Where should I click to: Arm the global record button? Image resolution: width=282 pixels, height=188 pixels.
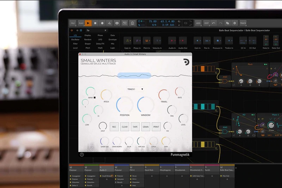tap(102, 23)
